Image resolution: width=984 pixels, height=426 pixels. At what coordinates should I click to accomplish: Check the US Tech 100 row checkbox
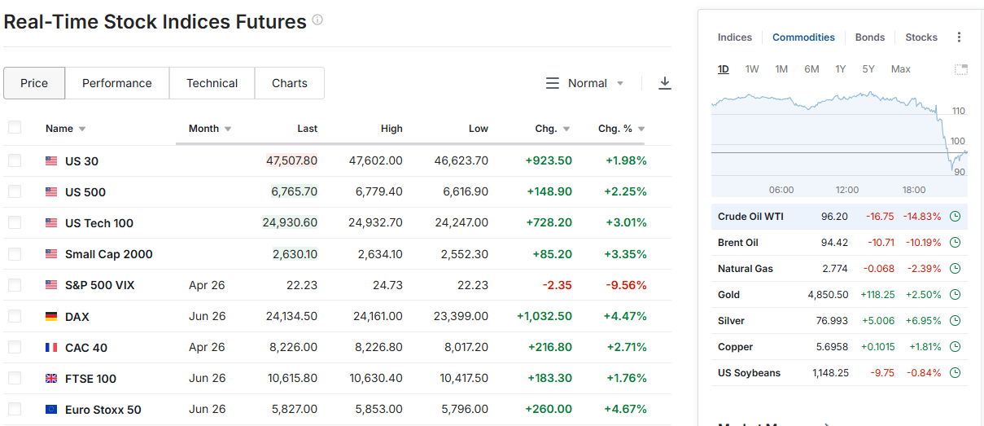tap(15, 222)
